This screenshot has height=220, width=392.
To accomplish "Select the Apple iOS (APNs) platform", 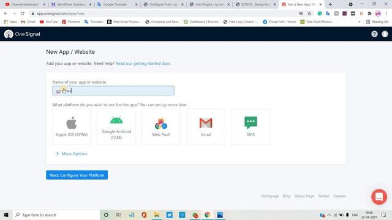I will pos(72,127).
